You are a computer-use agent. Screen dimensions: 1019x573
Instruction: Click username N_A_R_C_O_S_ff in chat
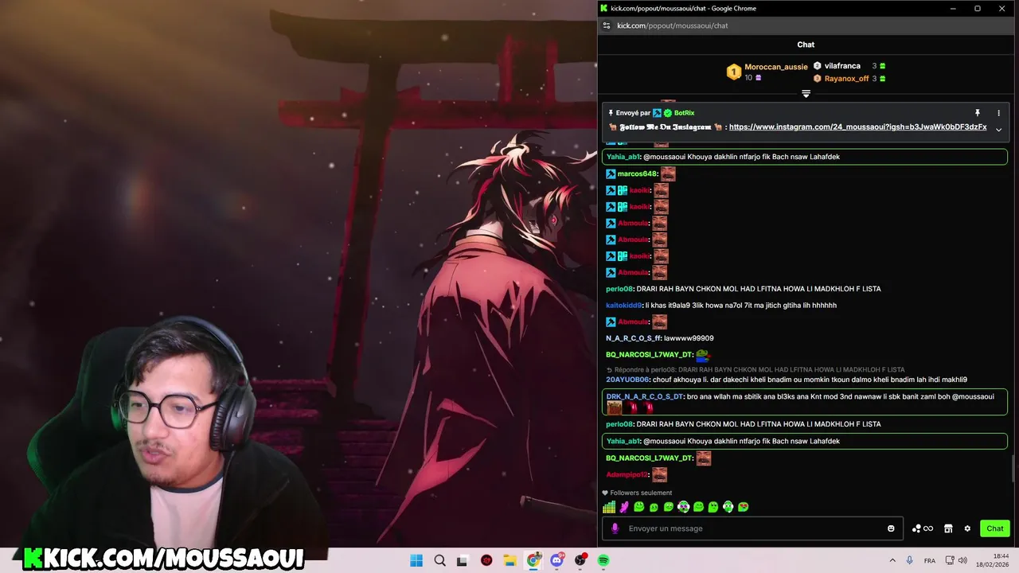tap(634, 338)
